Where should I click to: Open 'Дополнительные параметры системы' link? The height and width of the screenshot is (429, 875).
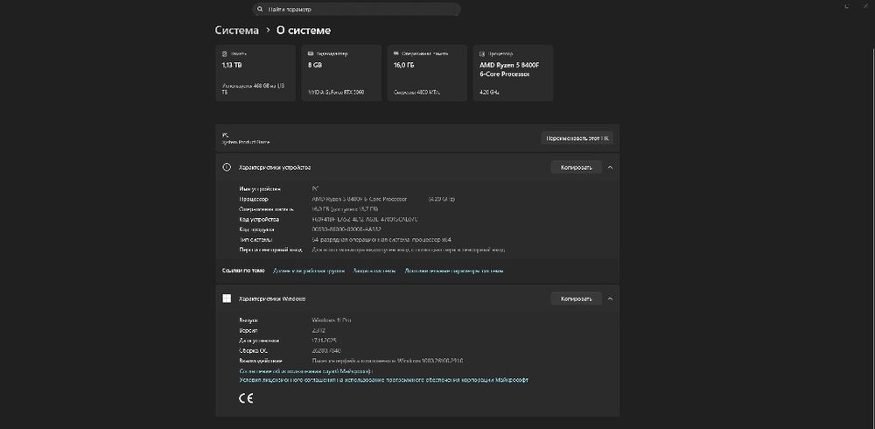[x=453, y=271]
